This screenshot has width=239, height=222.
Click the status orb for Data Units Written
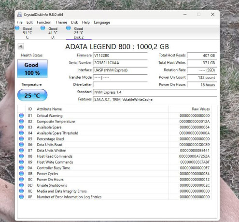(21, 150)
